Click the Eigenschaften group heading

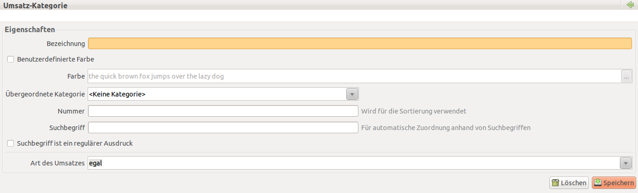click(30, 29)
